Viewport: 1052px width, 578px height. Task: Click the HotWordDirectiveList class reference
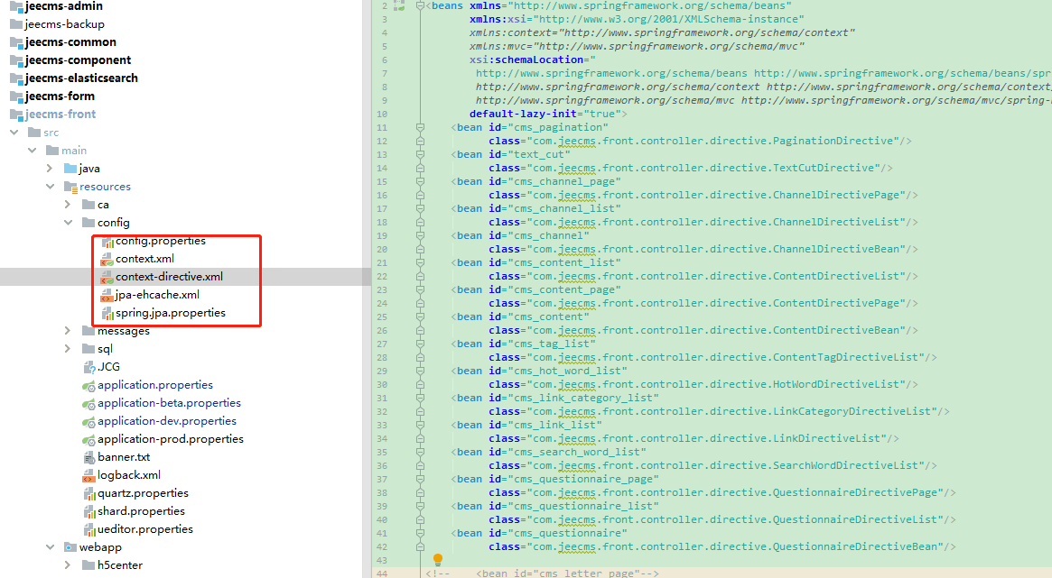coord(836,384)
